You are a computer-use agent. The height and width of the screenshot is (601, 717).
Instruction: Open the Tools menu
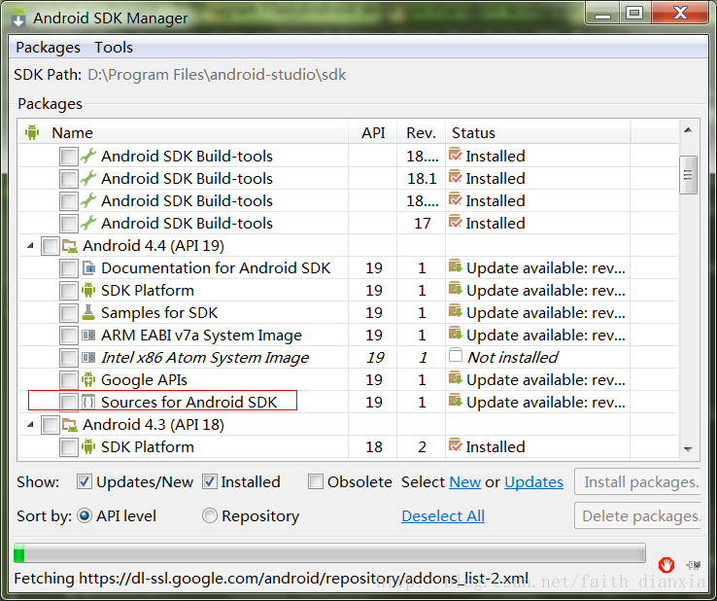(114, 48)
